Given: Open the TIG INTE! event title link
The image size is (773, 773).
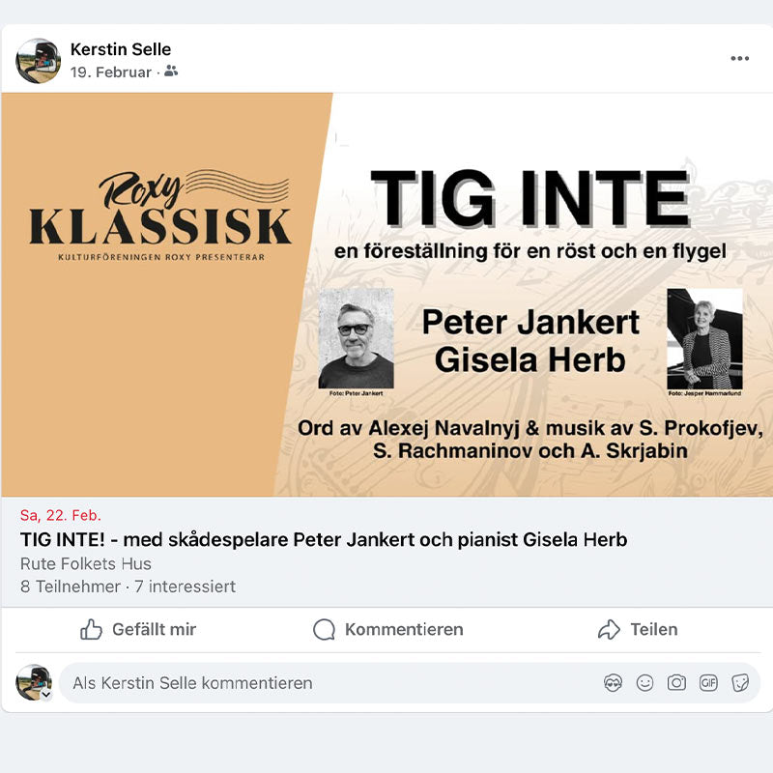Looking at the screenshot, I should [x=324, y=540].
